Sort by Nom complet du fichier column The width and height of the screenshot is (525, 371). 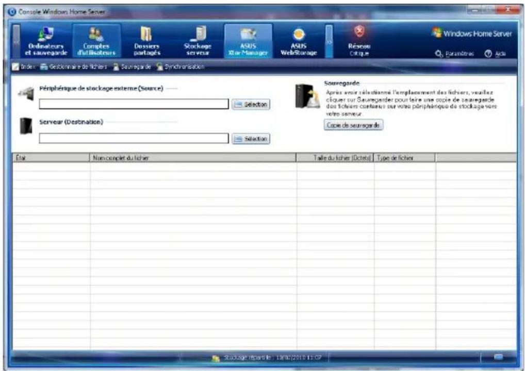193,158
